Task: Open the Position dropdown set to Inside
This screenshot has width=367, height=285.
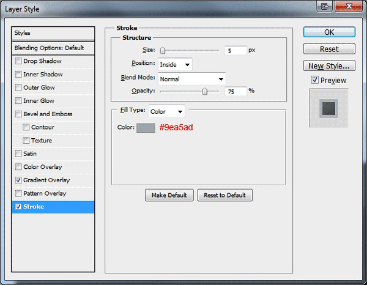Action: point(175,64)
